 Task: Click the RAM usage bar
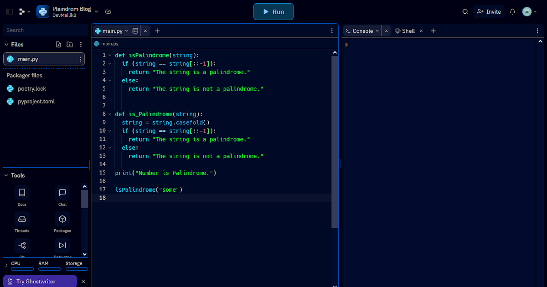(50, 269)
